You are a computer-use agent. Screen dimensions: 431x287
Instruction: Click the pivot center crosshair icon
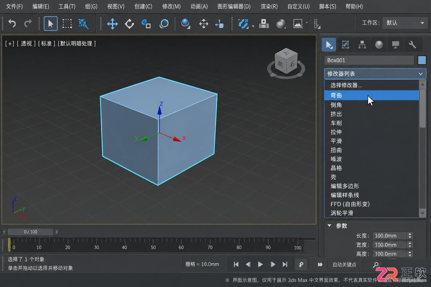point(204,24)
